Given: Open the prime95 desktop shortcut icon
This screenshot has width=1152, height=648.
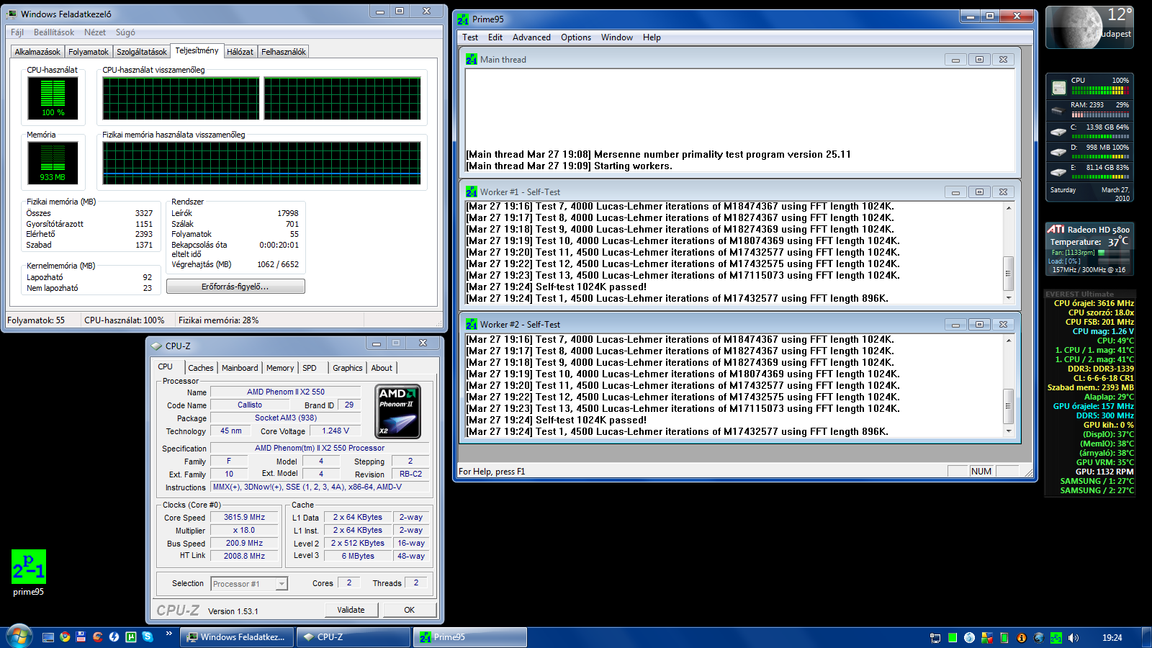Looking at the screenshot, I should 29,567.
